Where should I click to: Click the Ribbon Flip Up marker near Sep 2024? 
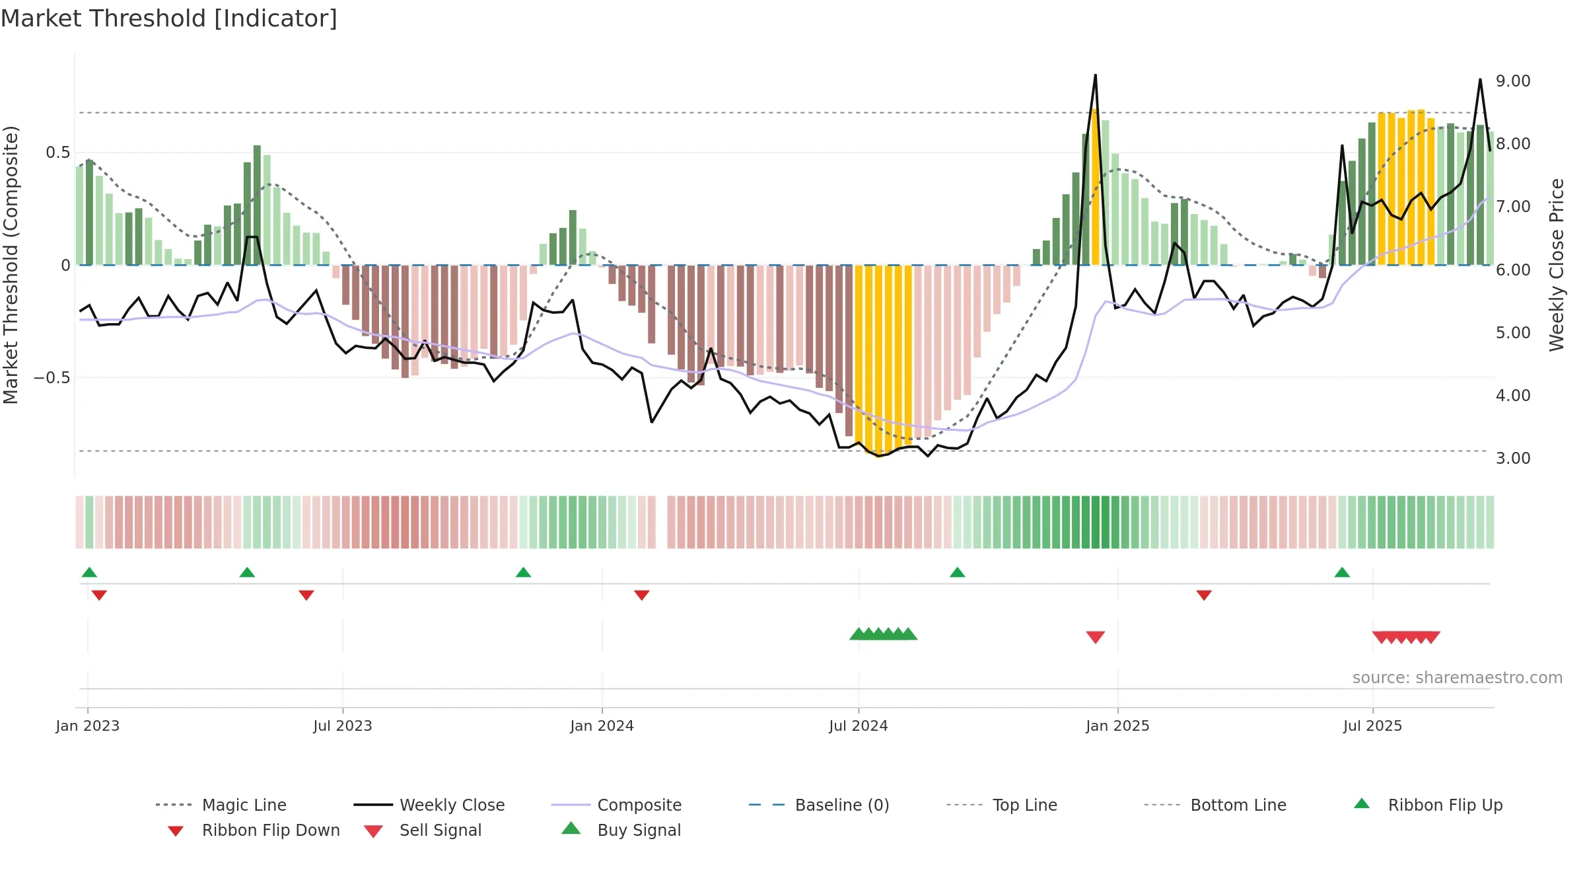click(x=957, y=572)
